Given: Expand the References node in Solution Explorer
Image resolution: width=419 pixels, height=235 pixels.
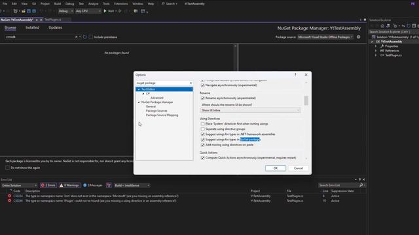Looking at the screenshot, I should 376,51.
